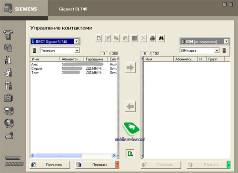
Task: Open the ringtone bell icon in the sidebar
Action: tap(8, 60)
